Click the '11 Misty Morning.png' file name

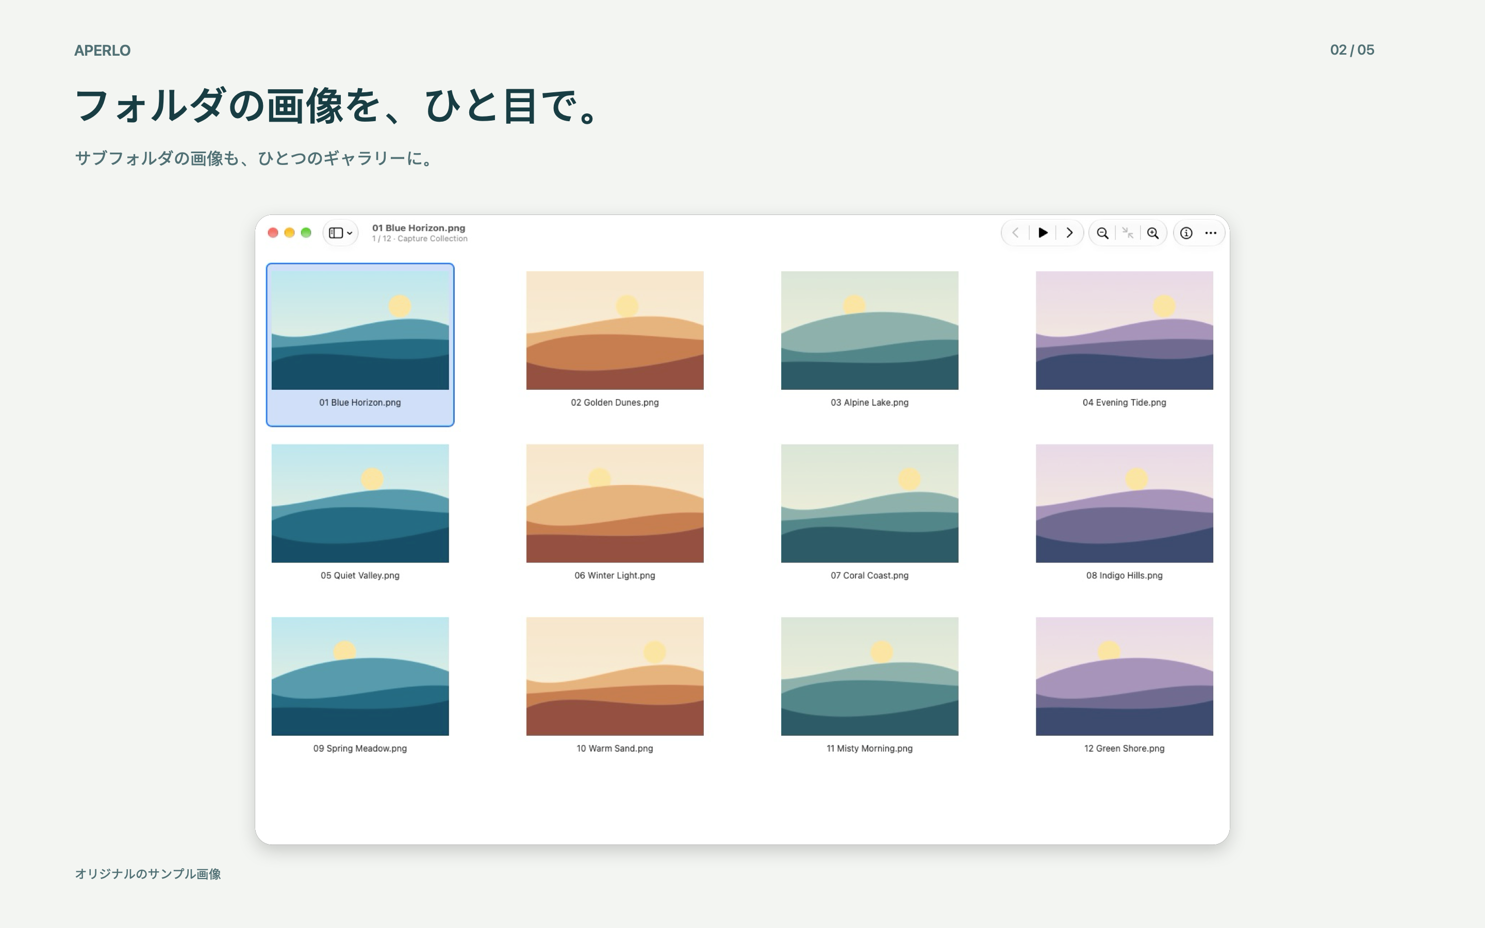pos(869,749)
